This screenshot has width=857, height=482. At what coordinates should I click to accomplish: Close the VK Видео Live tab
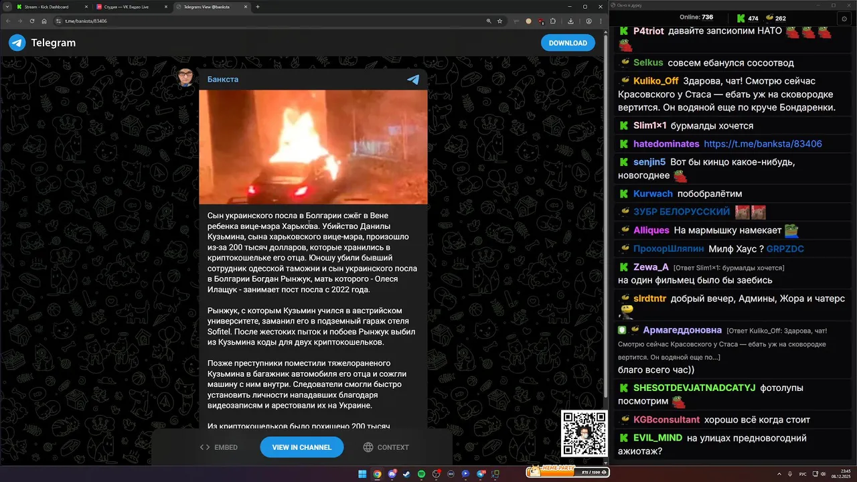coord(167,7)
